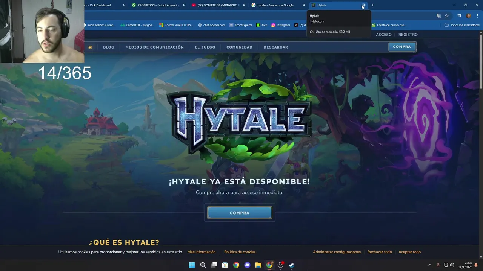The height and width of the screenshot is (271, 483).
Task: Switch to the active Chrome profile window in taskbar
Action: point(269,265)
